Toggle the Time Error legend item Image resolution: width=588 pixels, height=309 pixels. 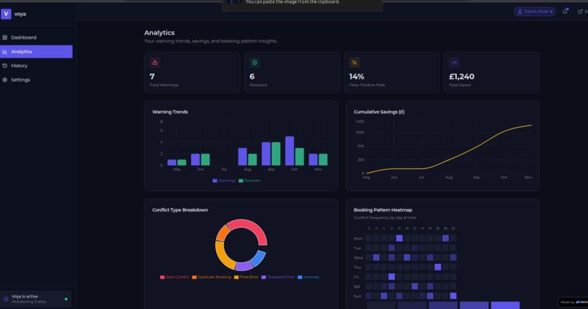tap(247, 277)
